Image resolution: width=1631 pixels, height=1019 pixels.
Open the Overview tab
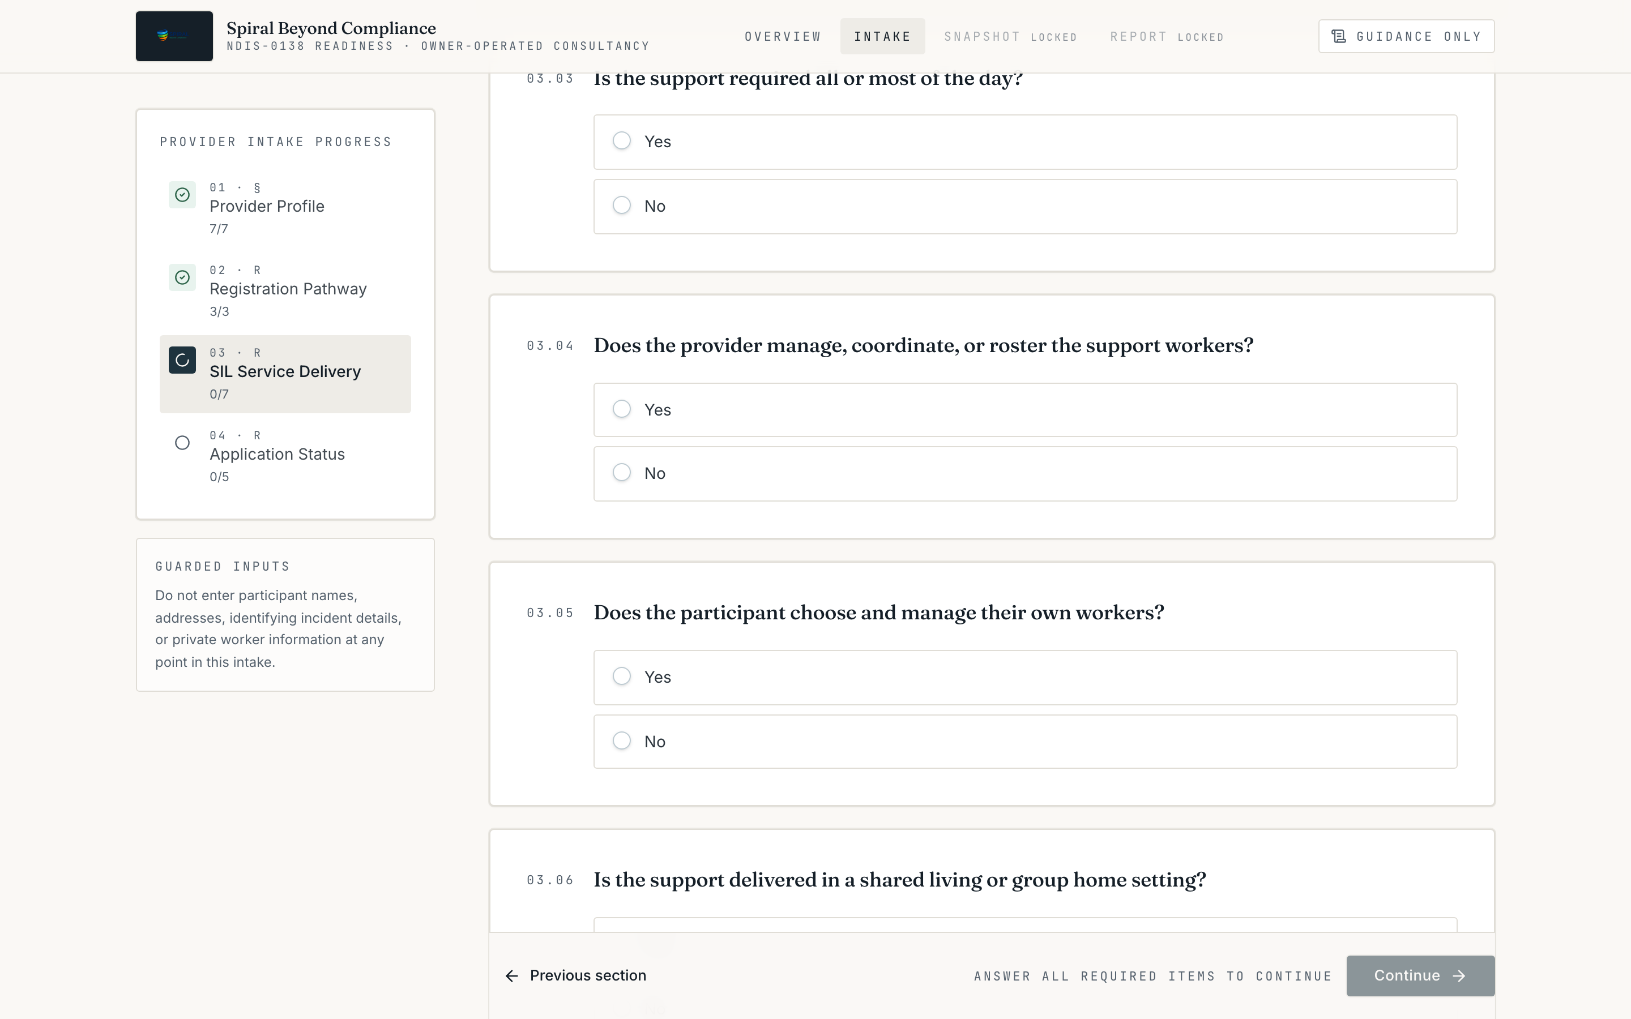point(783,36)
